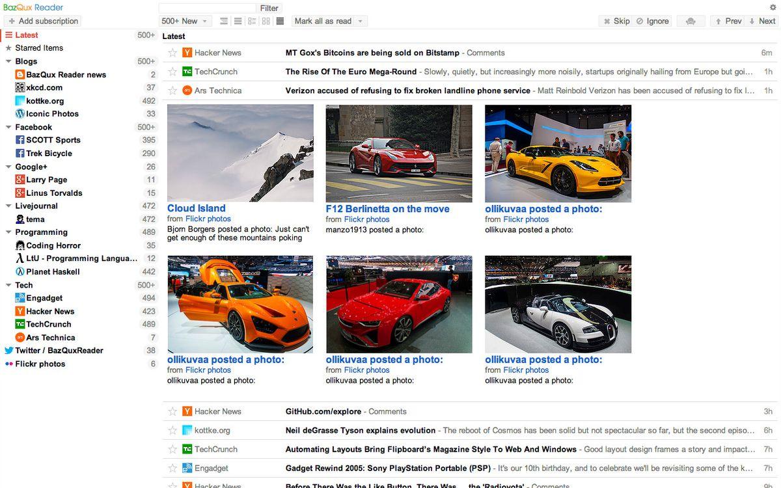
Task: Switch to the first list view mode icon
Action: point(224,21)
